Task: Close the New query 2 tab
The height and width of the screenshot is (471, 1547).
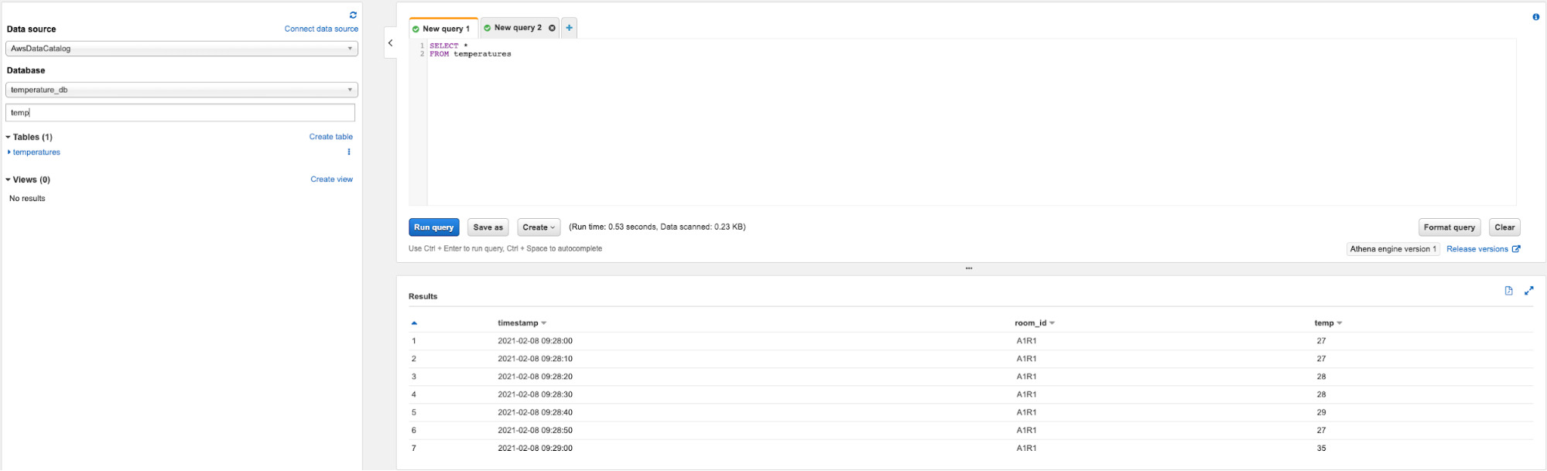Action: pyautogui.click(x=552, y=28)
